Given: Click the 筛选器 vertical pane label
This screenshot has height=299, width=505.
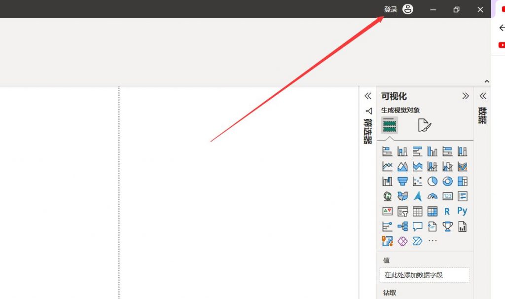Looking at the screenshot, I should (368, 131).
